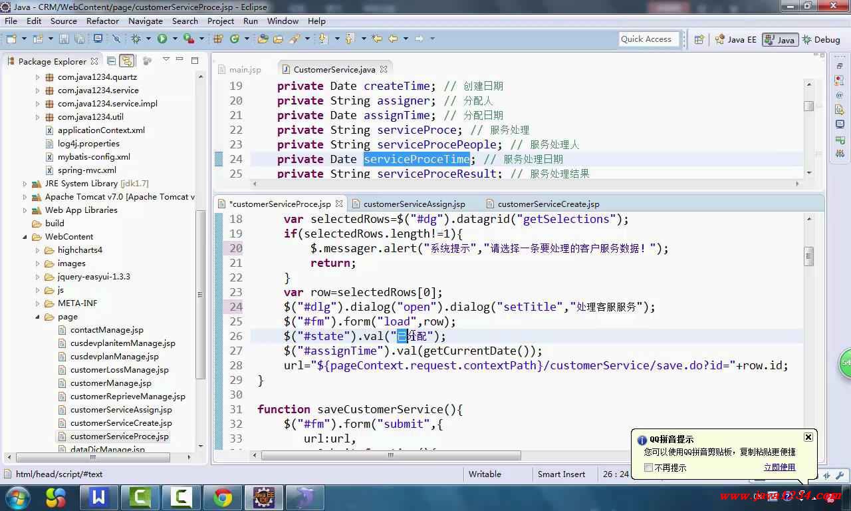Click the Run External Tools icon
Screen dimensions: 851x511
188,39
